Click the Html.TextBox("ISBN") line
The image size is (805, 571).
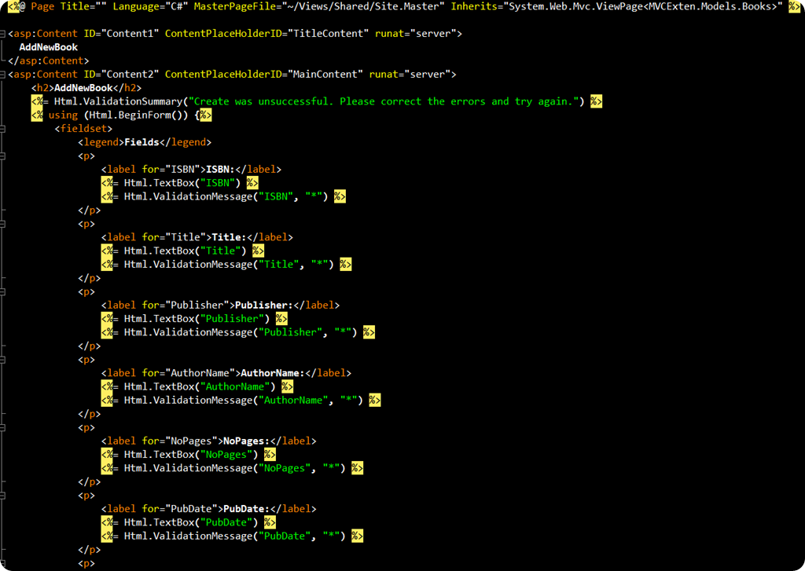click(x=180, y=183)
